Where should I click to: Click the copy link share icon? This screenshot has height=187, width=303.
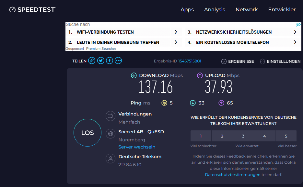tap(92, 61)
